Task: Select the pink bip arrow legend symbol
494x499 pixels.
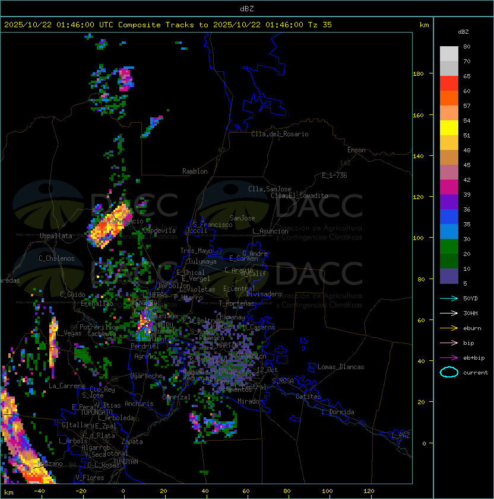Action: (449, 343)
